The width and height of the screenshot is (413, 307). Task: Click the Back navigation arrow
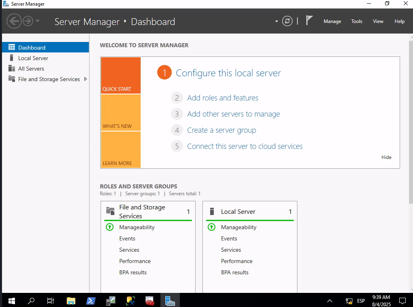click(14, 21)
